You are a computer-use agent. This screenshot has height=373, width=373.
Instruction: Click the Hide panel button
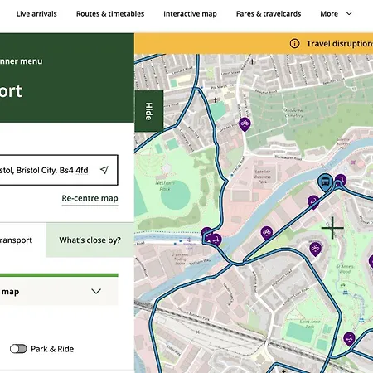(x=149, y=111)
